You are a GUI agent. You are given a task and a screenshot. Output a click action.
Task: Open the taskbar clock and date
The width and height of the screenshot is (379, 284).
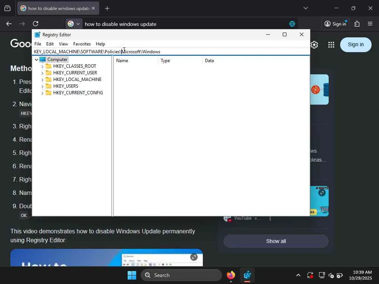(x=360, y=275)
